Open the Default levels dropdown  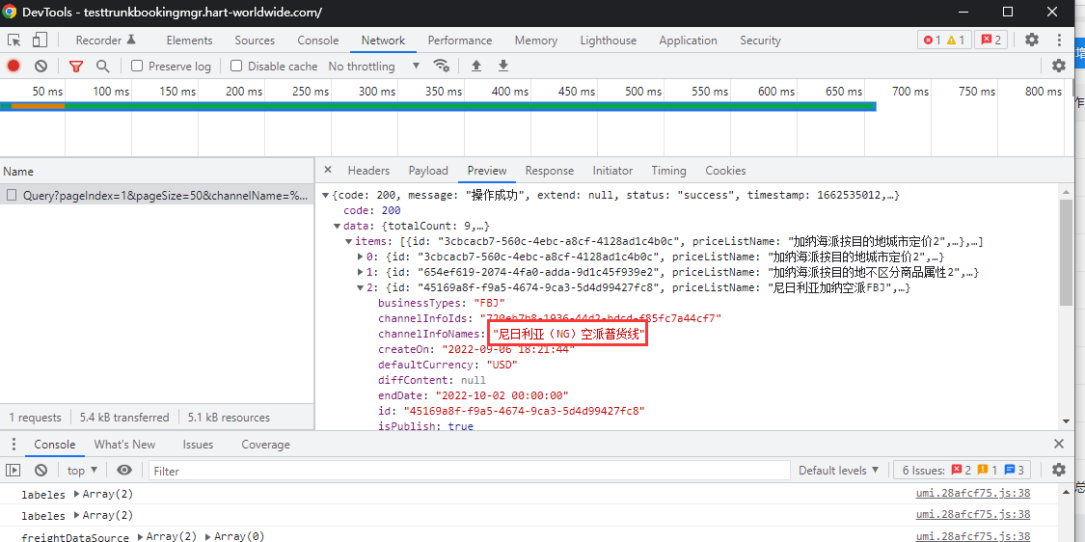(838, 471)
